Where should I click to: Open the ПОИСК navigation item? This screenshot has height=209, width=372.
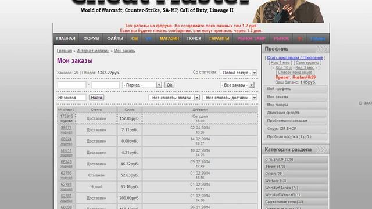click(x=194, y=38)
